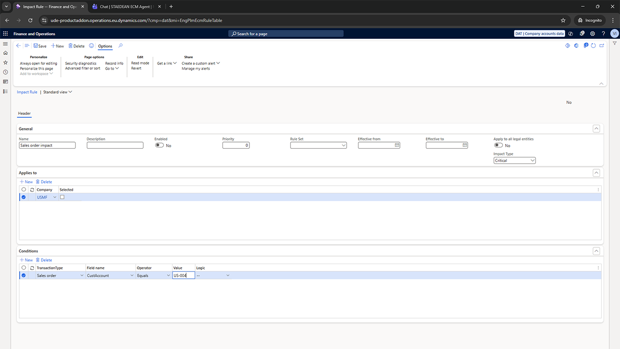The image size is (620, 349).
Task: Open the Power Apps diamond icon
Action: click(568, 46)
